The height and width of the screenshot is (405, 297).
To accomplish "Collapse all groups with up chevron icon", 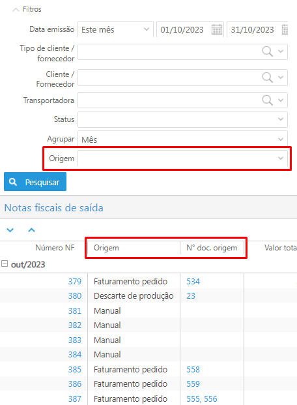I will [x=31, y=230].
